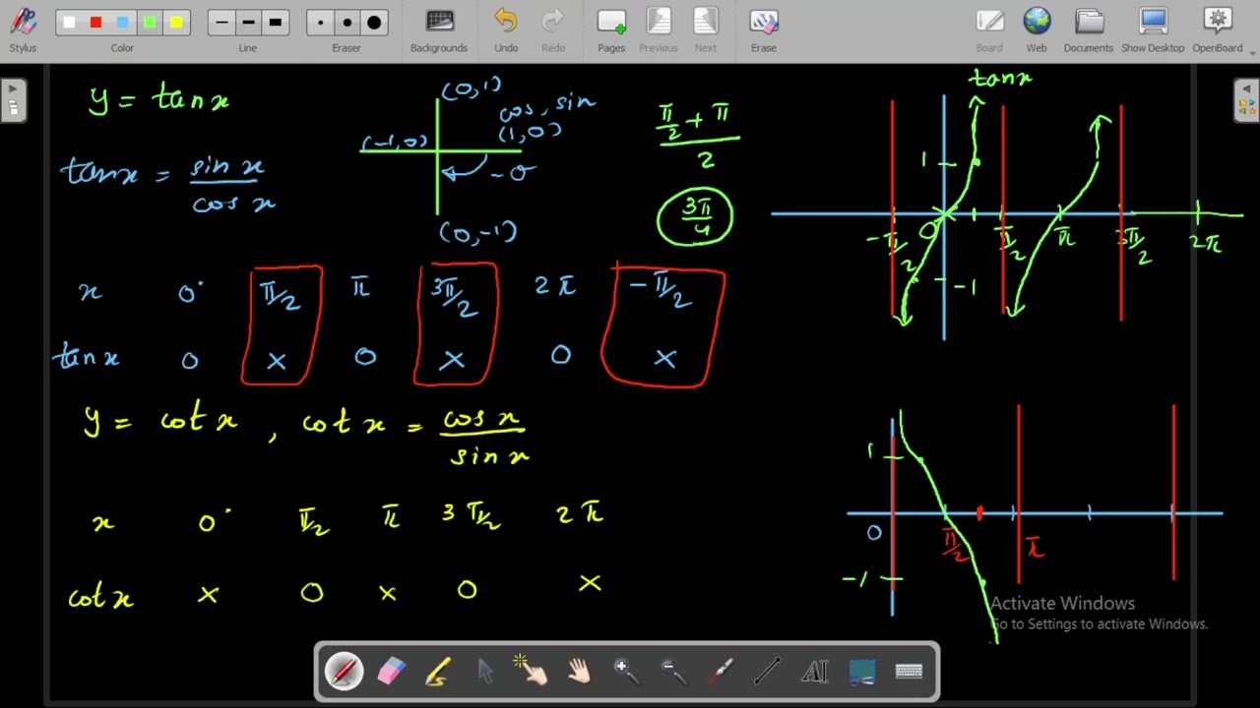Open the Stylus toolbar menu
1260x708 pixels.
coord(23,29)
